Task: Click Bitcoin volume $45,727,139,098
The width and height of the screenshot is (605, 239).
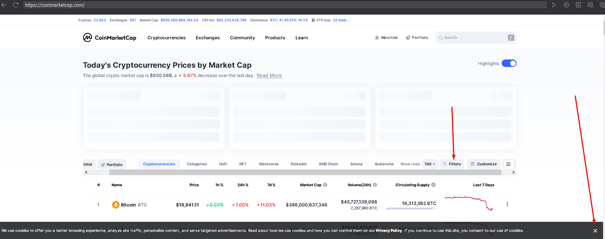Action: 359,202
